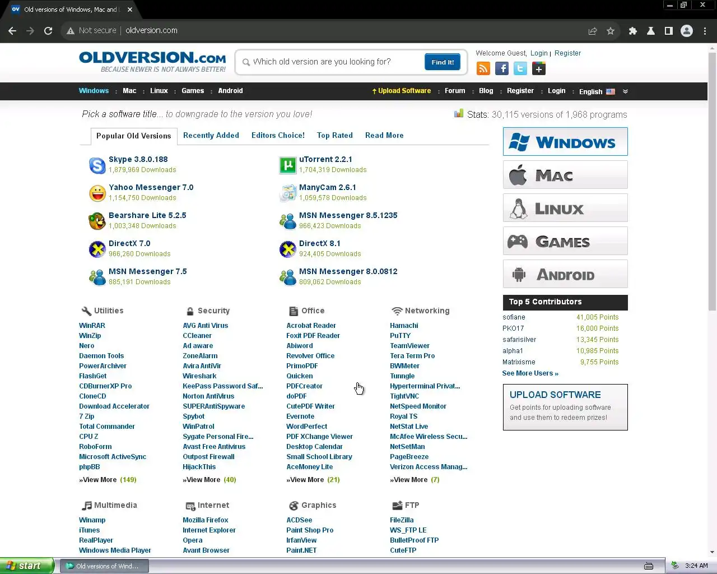Expand Networking View More list
Viewport: 717px width, 574px height.
(x=415, y=480)
